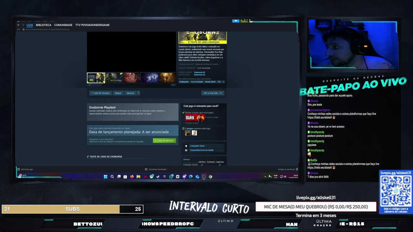Open the Red Dead Redemption game image
The width and height of the screenshot is (413, 232).
[x=195, y=118]
